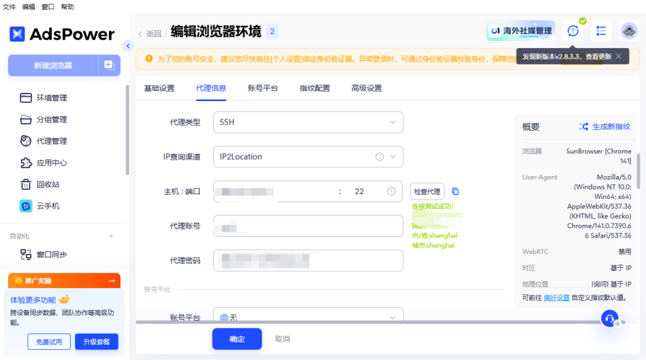The width and height of the screenshot is (646, 360).
Task: Click the info icon beside port field
Action: tap(391, 191)
